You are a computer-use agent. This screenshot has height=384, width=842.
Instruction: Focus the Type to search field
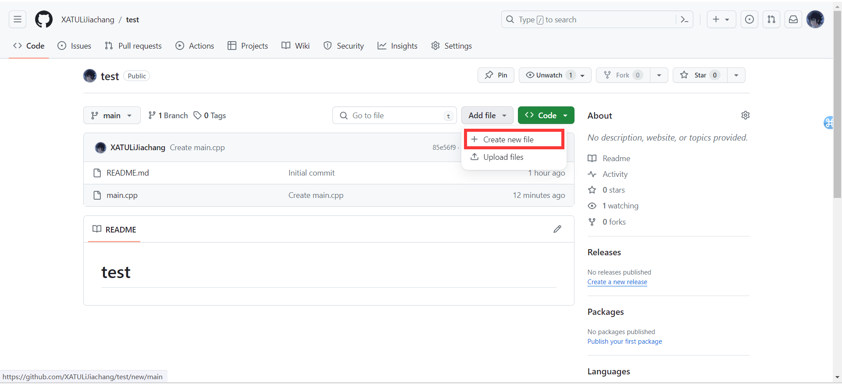pyautogui.click(x=588, y=19)
